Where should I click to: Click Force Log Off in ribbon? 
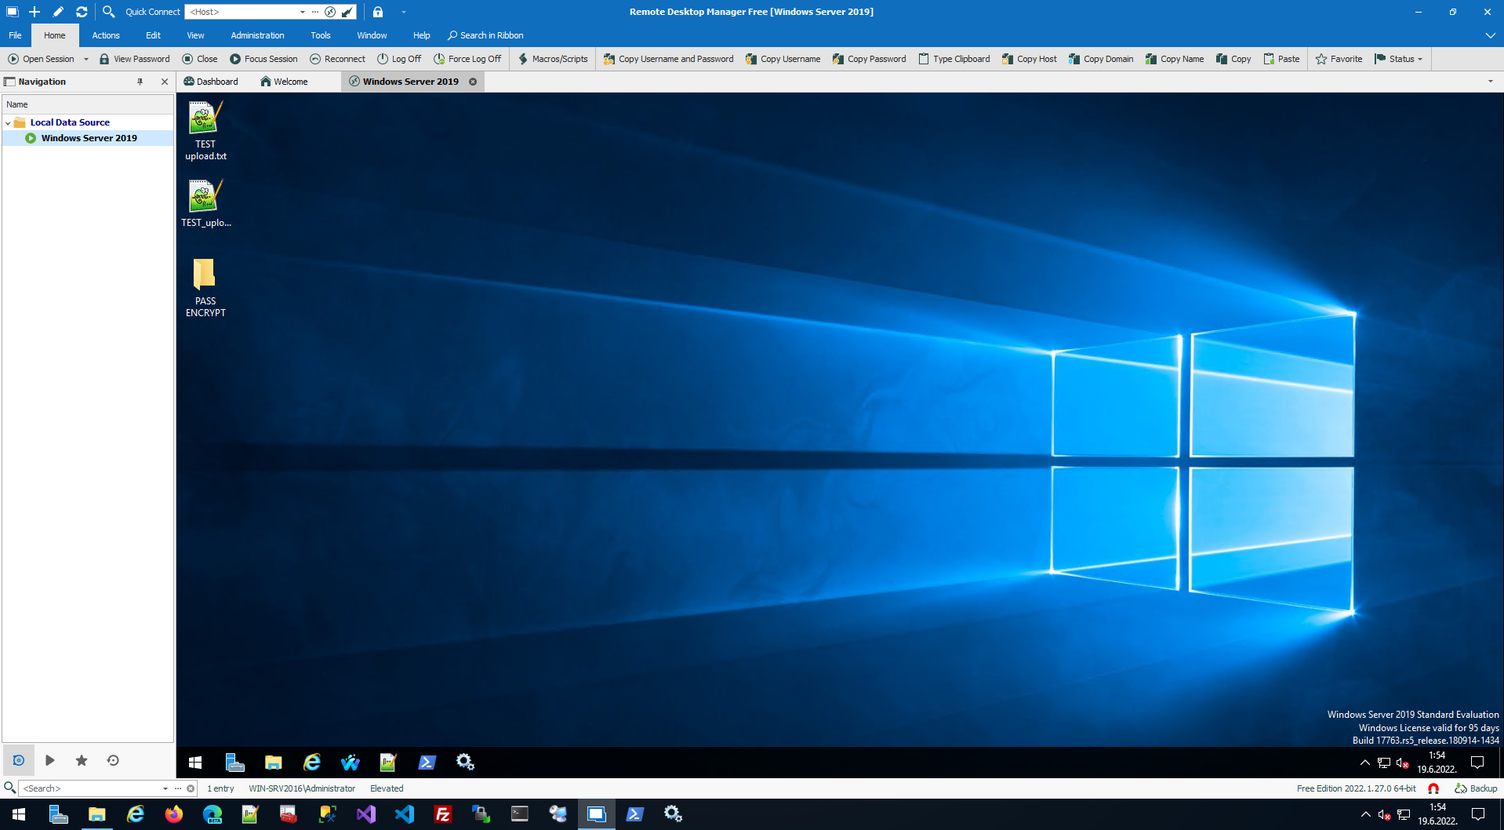tap(467, 59)
